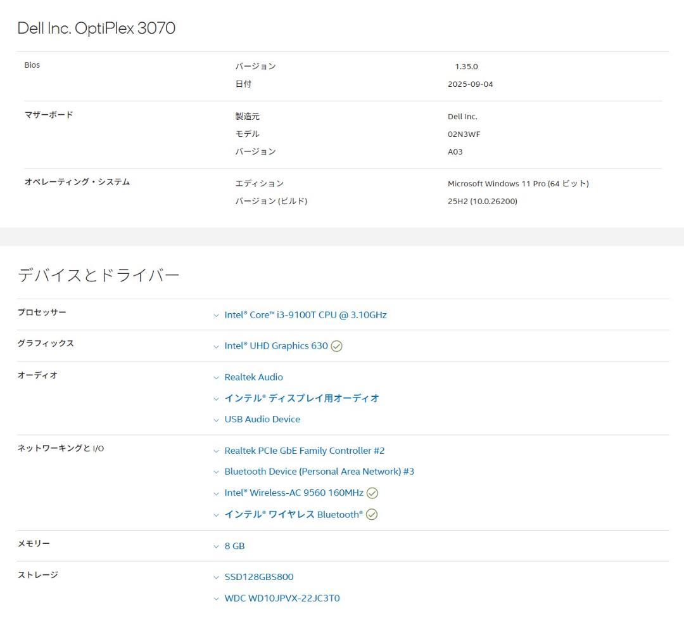Click the check icon beside インテル ワイヤレス Bluetooth
Screen dimensions: 684x620
pyautogui.click(x=372, y=514)
